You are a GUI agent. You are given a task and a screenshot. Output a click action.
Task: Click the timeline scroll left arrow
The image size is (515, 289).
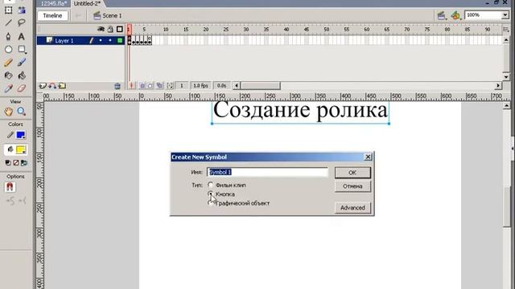pos(237,86)
